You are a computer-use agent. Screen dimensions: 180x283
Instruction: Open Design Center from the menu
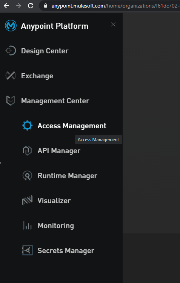pyautogui.click(x=45, y=51)
